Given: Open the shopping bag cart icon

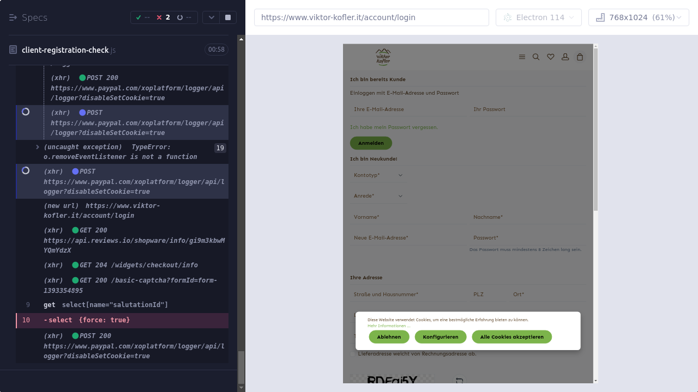Looking at the screenshot, I should click(x=580, y=57).
